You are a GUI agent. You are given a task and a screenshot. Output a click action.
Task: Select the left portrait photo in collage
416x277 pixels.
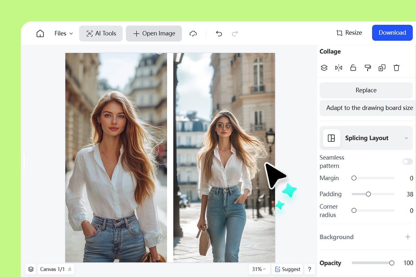(x=116, y=158)
